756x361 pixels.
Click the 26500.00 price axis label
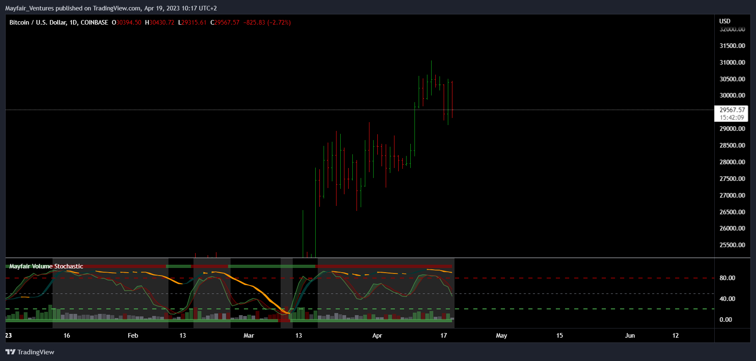[732, 212]
